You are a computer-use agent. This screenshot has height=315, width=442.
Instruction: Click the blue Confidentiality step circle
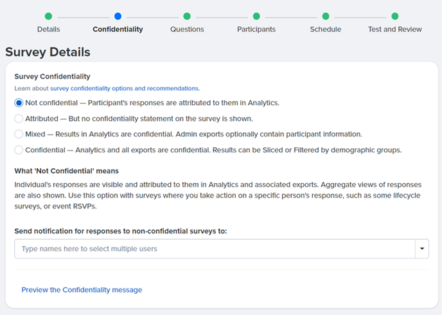(118, 16)
